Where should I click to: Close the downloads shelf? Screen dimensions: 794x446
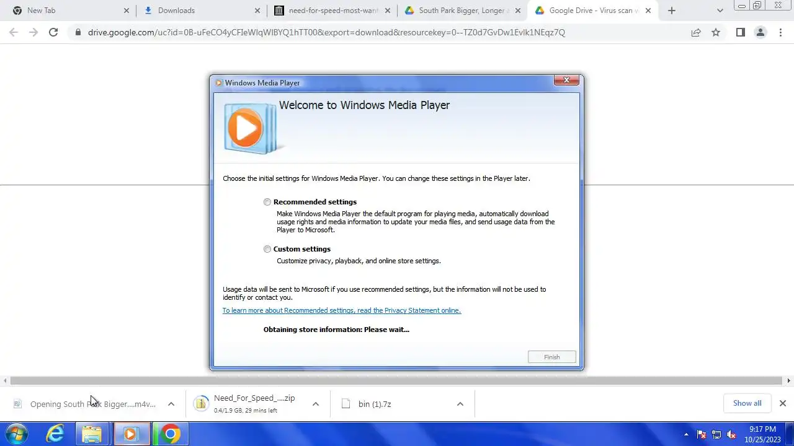pos(782,403)
